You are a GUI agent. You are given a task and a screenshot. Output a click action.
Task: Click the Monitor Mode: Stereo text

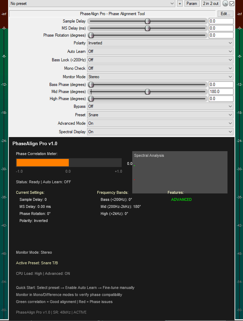(x=34, y=252)
